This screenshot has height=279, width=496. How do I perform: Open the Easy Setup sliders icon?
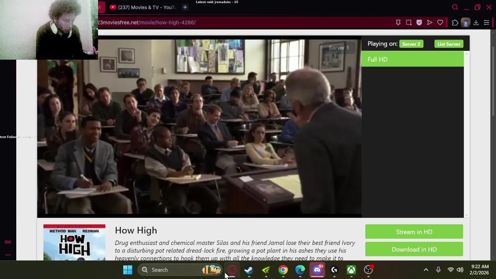click(x=486, y=22)
